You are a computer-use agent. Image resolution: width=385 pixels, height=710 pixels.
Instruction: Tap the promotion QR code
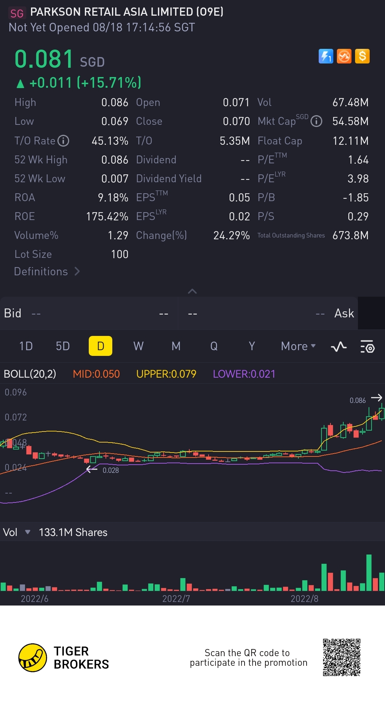click(x=342, y=657)
